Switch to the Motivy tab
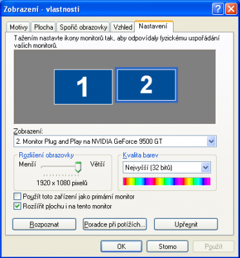The image size is (240, 258). click(19, 27)
